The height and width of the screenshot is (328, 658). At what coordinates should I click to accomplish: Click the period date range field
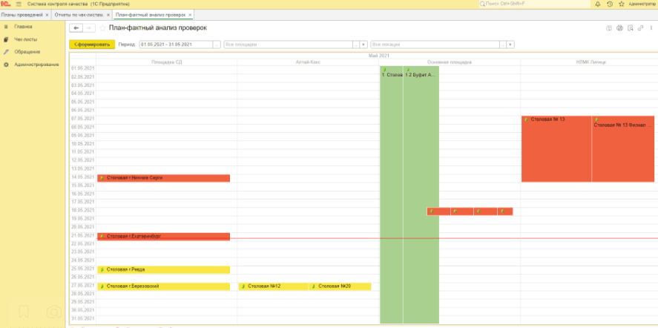(x=175, y=45)
